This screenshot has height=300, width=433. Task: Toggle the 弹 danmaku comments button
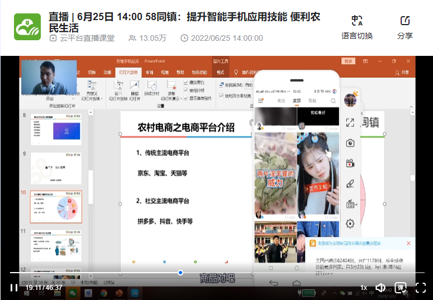[x=401, y=288]
